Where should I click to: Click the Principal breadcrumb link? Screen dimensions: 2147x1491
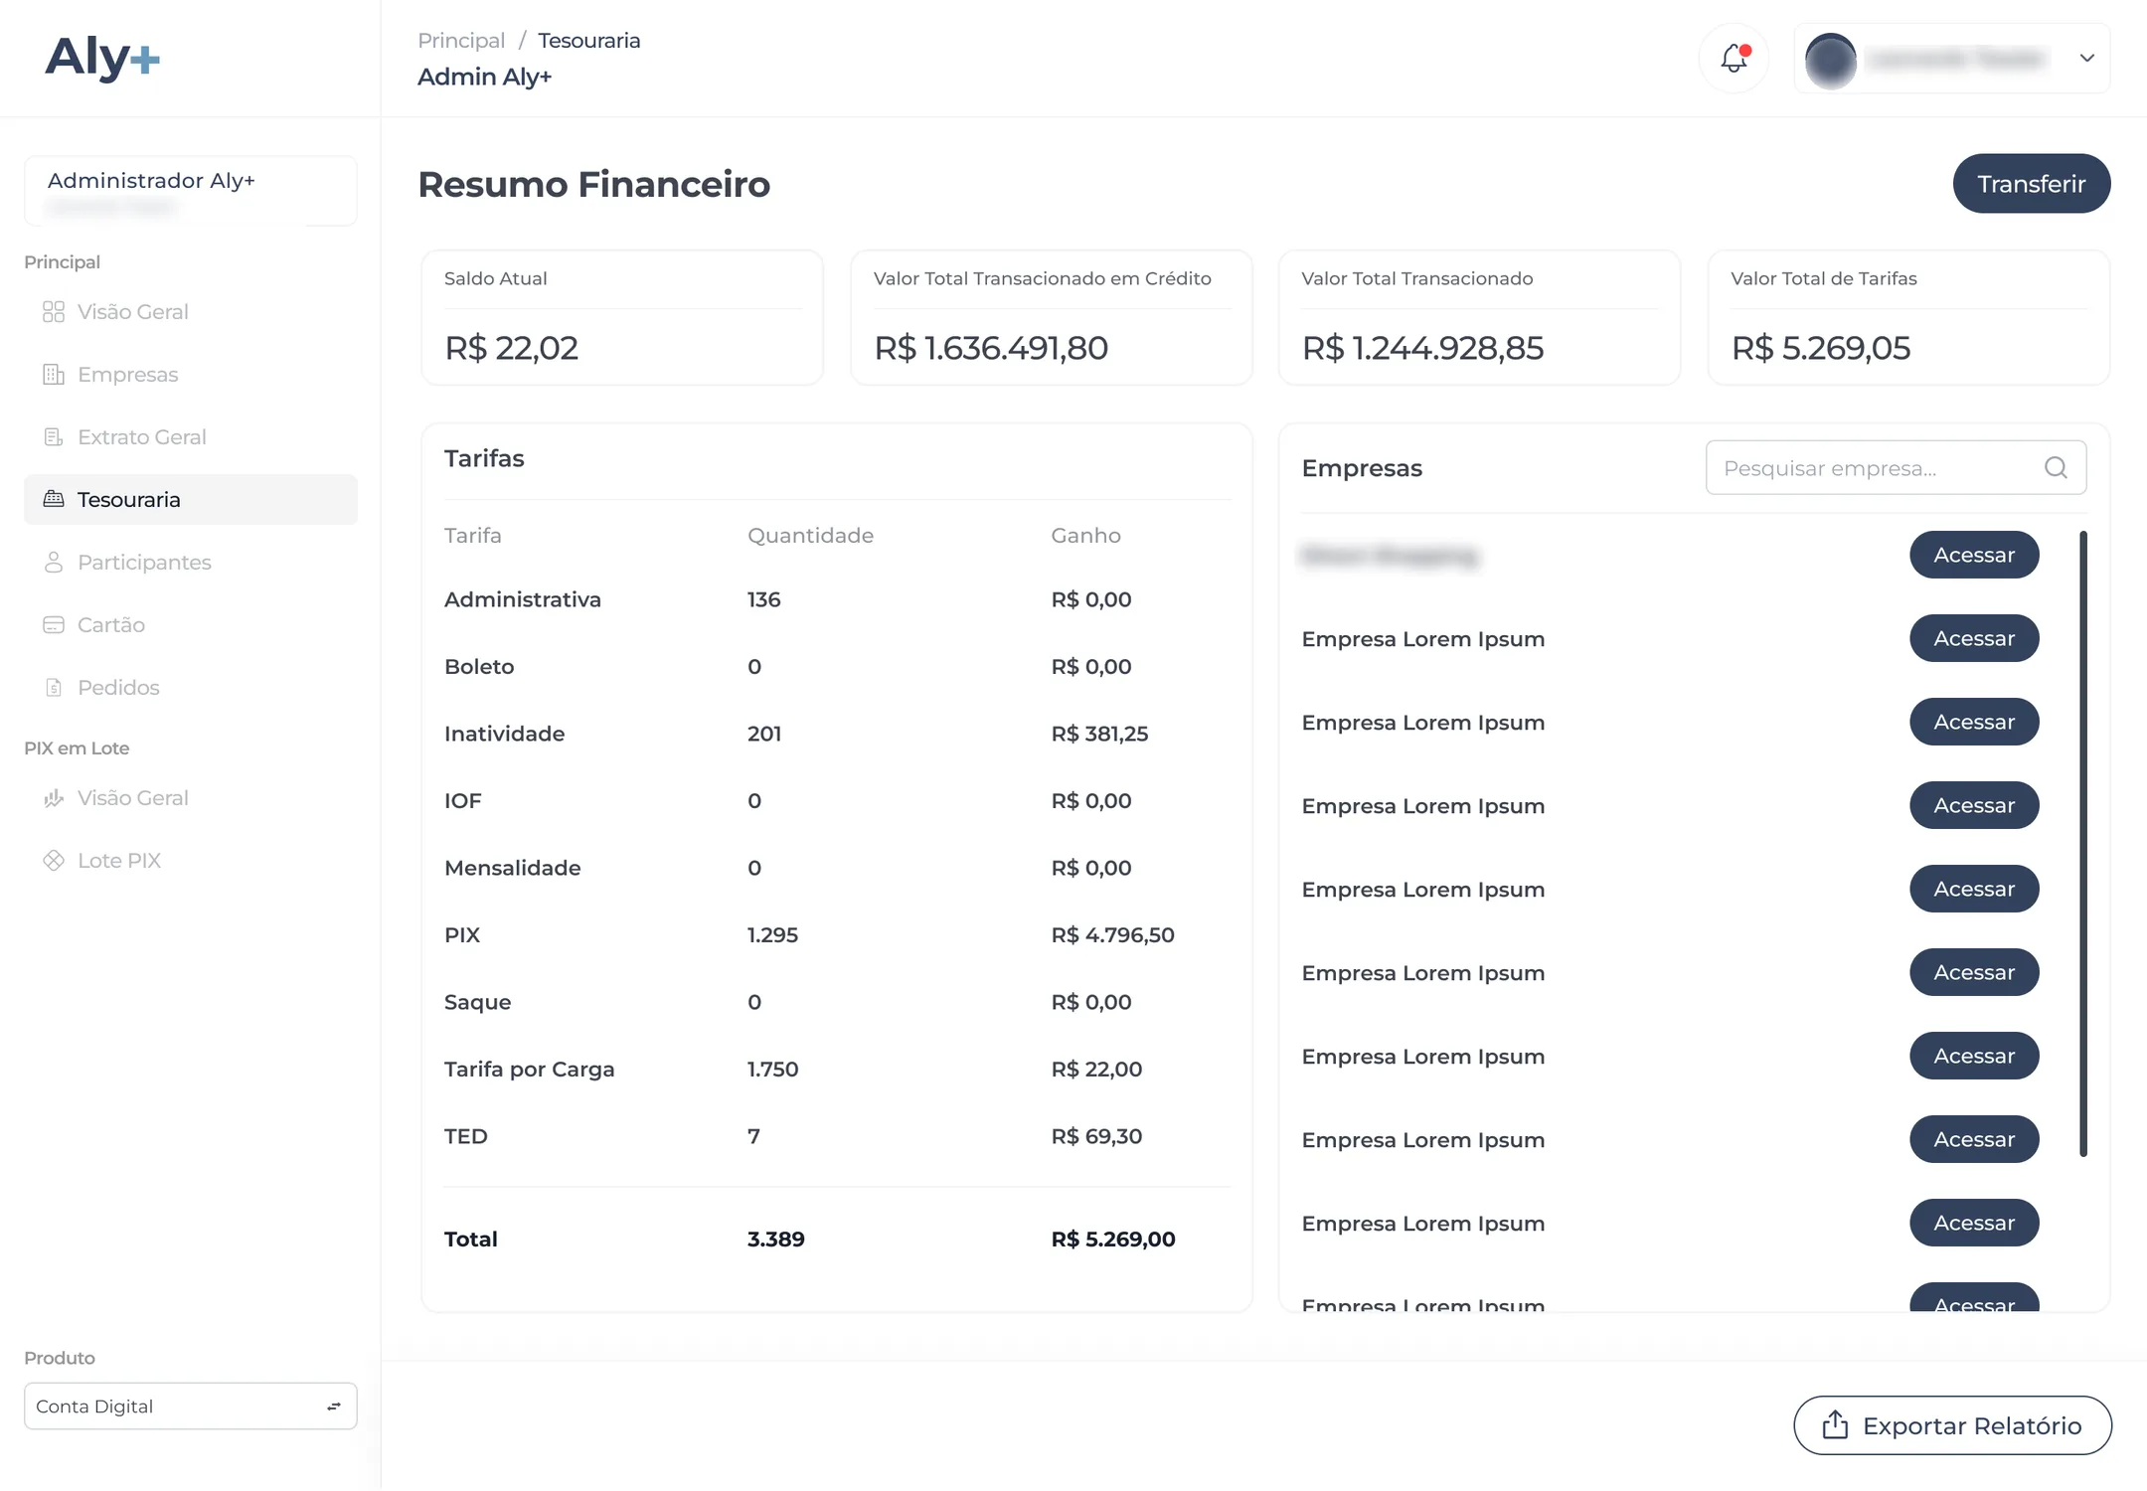461,41
